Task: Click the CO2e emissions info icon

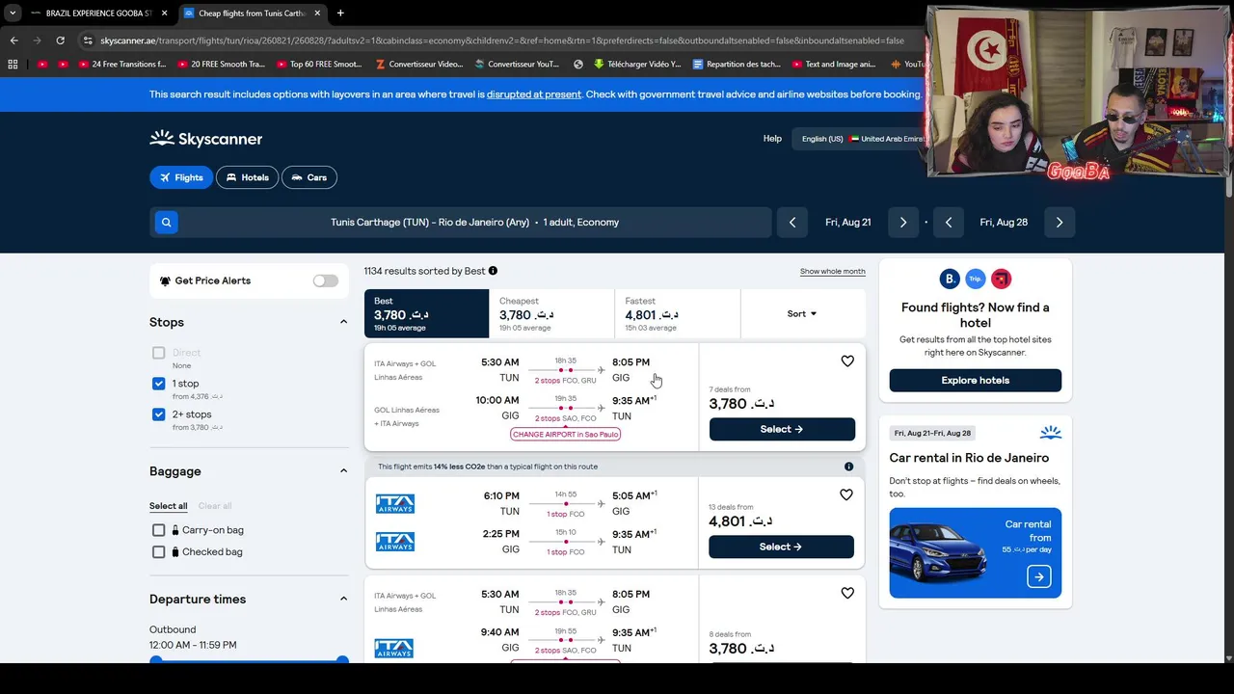Action: point(848,467)
